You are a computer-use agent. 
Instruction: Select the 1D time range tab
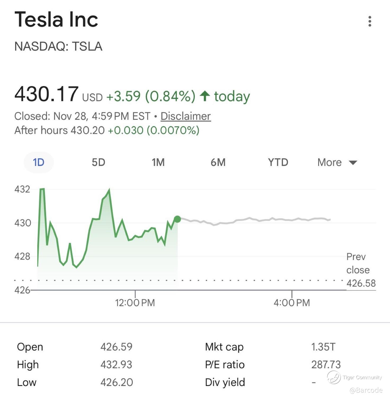click(39, 162)
